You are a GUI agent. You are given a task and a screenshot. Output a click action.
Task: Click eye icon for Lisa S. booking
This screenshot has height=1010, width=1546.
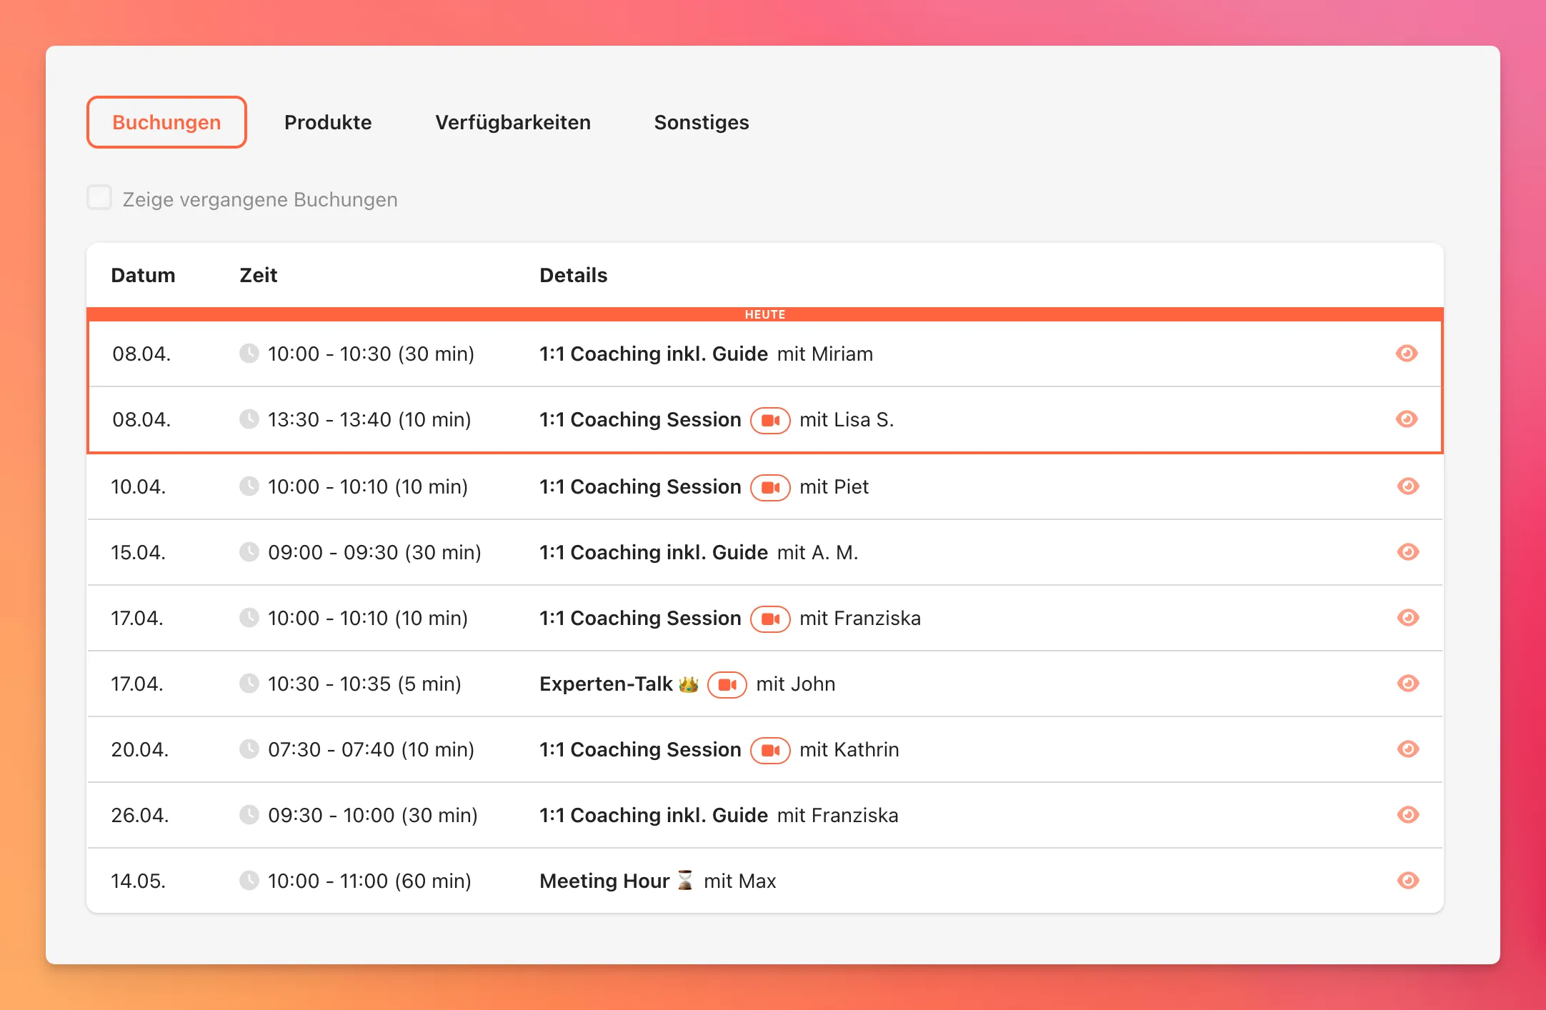pyautogui.click(x=1406, y=419)
